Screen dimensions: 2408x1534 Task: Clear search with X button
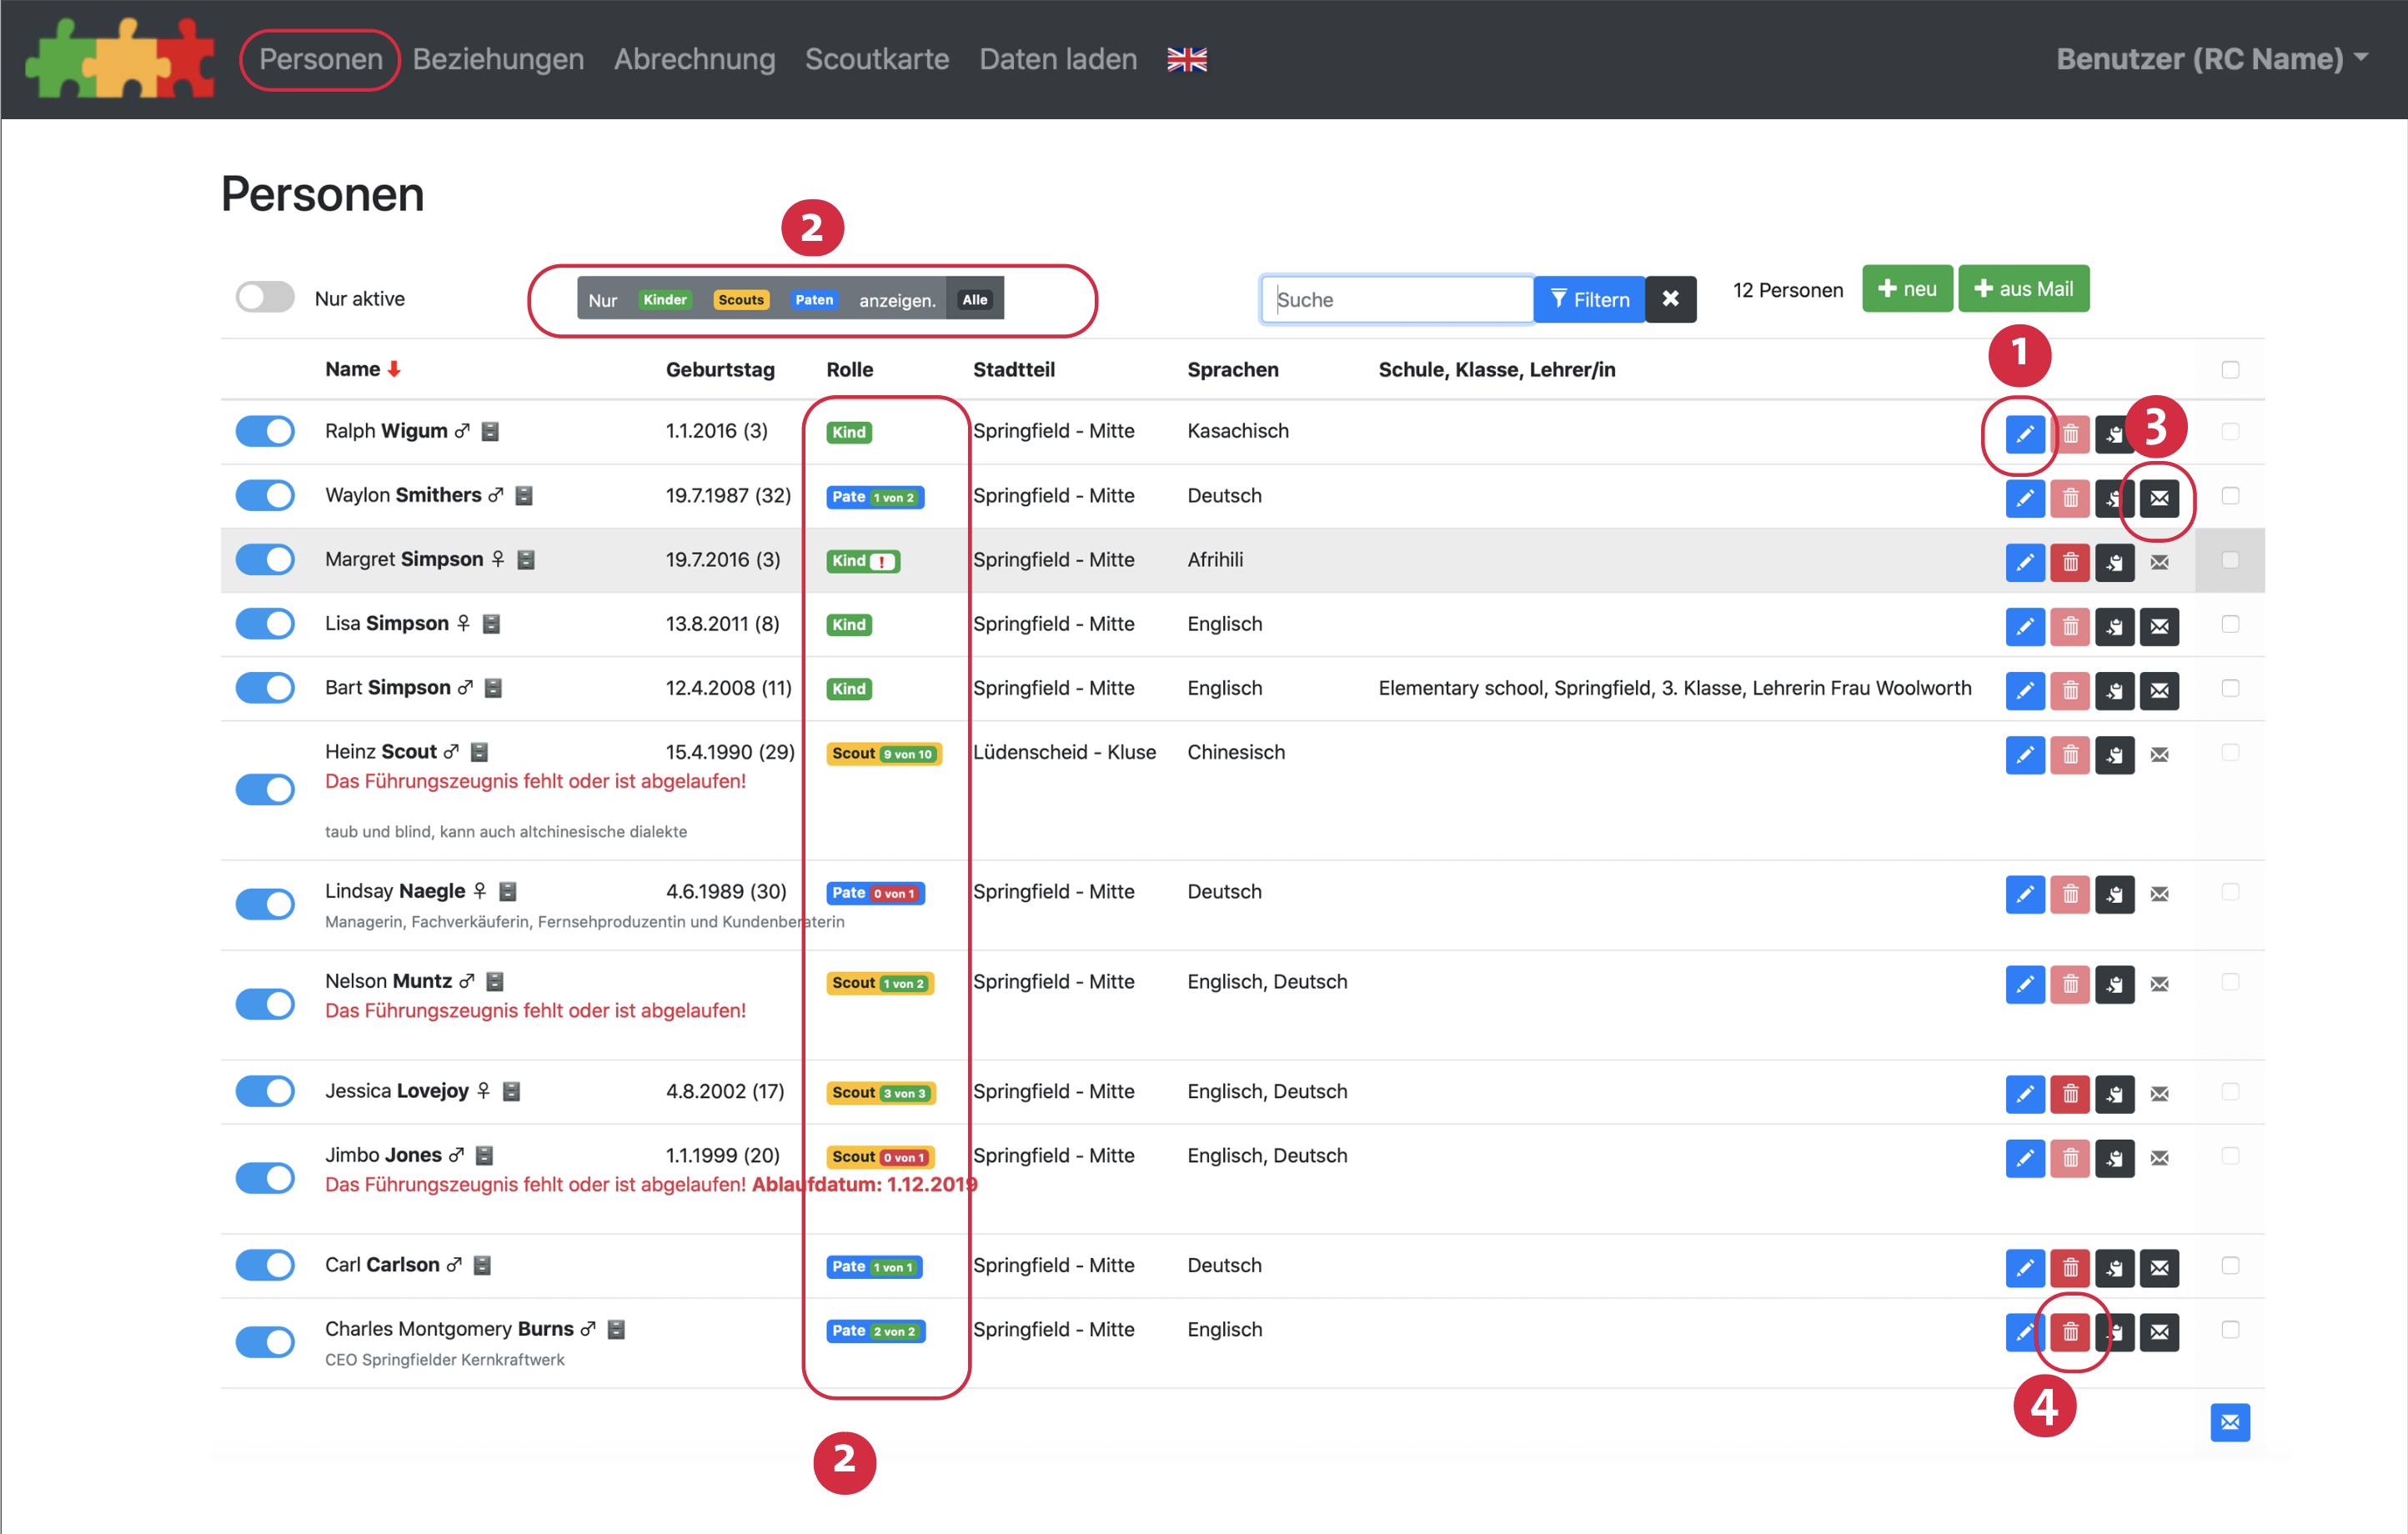click(x=1670, y=299)
